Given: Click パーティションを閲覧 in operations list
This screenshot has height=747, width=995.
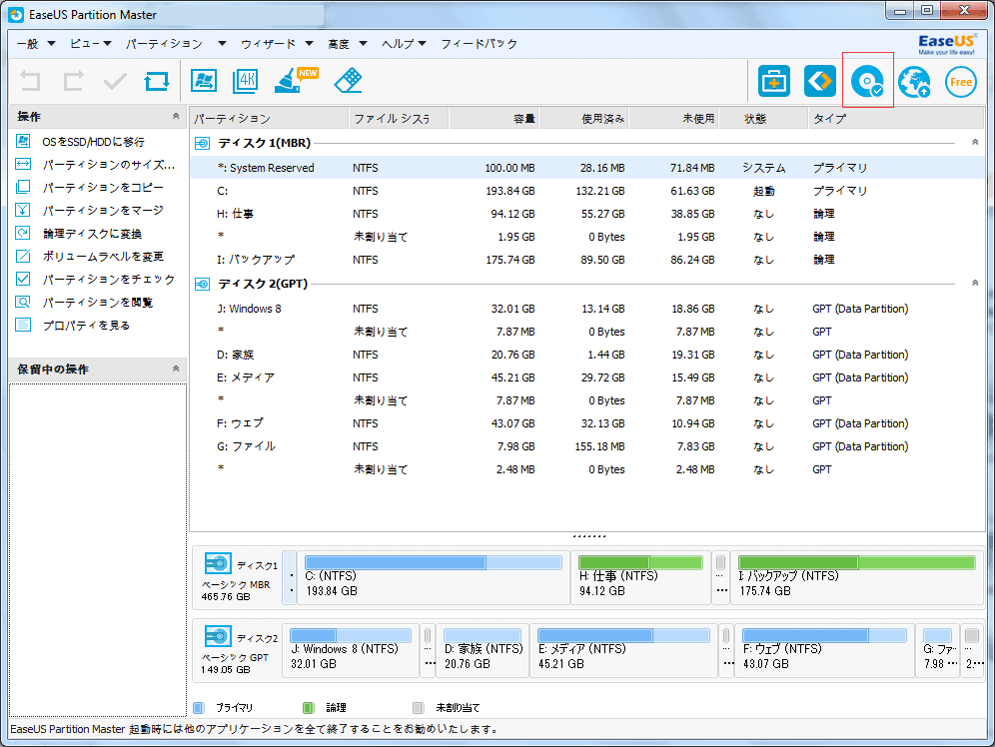Looking at the screenshot, I should tap(97, 302).
